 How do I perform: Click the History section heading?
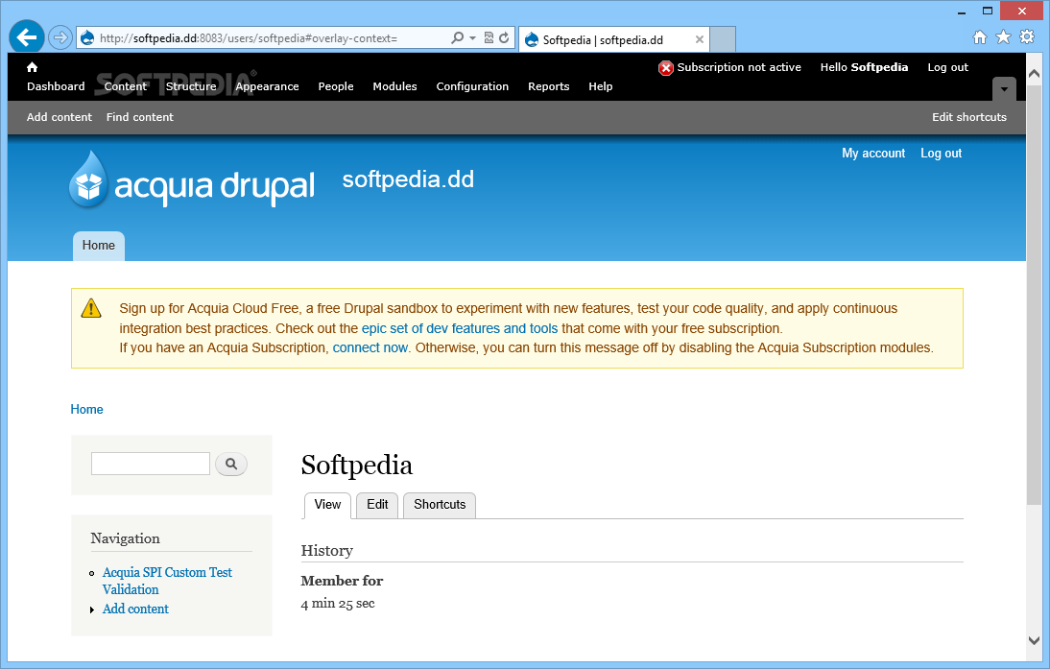tap(326, 551)
